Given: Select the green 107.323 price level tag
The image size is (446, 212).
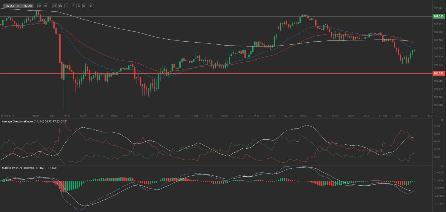Looking at the screenshot, I should 438,16.
